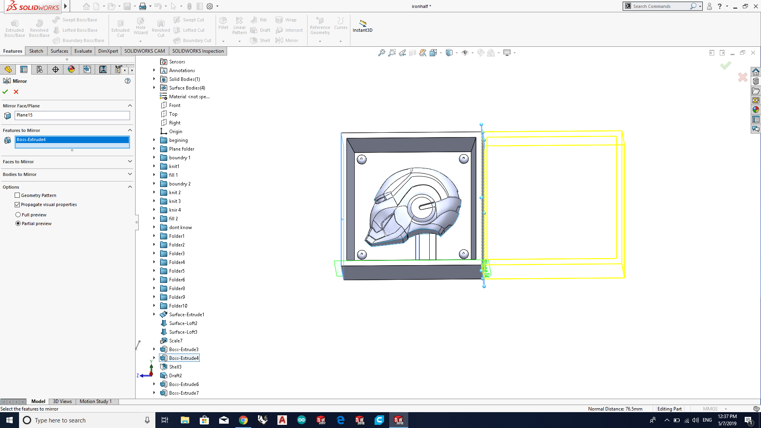
Task: Click the Instant3D tool icon
Action: [x=362, y=23]
